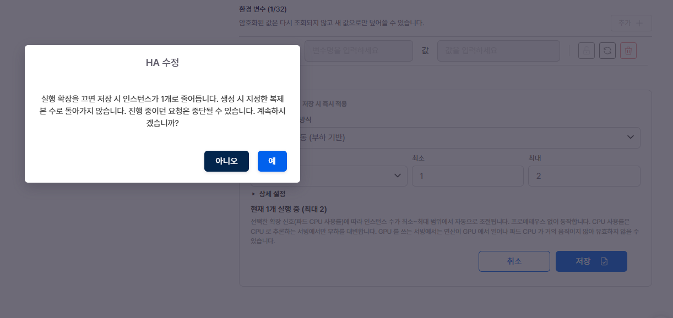673x318 pixels.
Task: Click the variable name input field
Action: click(359, 51)
